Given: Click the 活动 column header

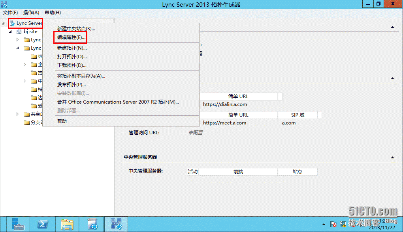Looking at the screenshot, I should (x=193, y=171).
